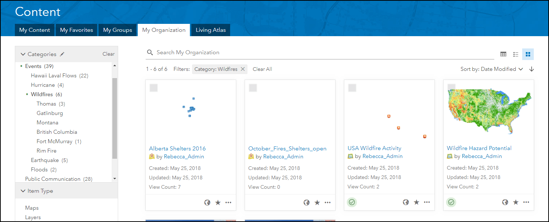The image size is (549, 222).
Task: Click share globe icon on Wildfire Hazard Potential
Action: (505, 202)
